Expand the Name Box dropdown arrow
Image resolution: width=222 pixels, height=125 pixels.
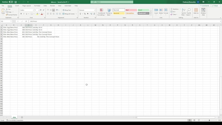[x=11, y=21]
